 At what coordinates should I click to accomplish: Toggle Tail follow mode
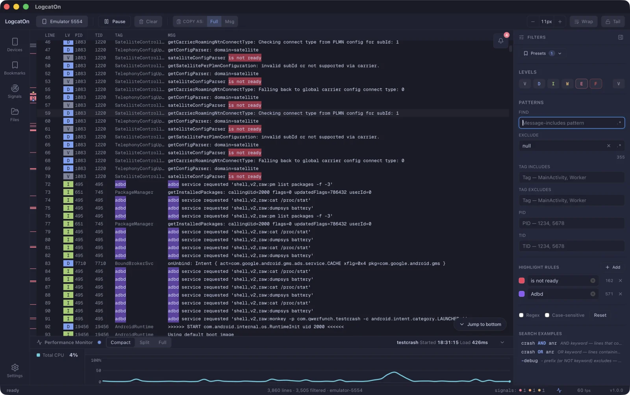[x=613, y=22]
